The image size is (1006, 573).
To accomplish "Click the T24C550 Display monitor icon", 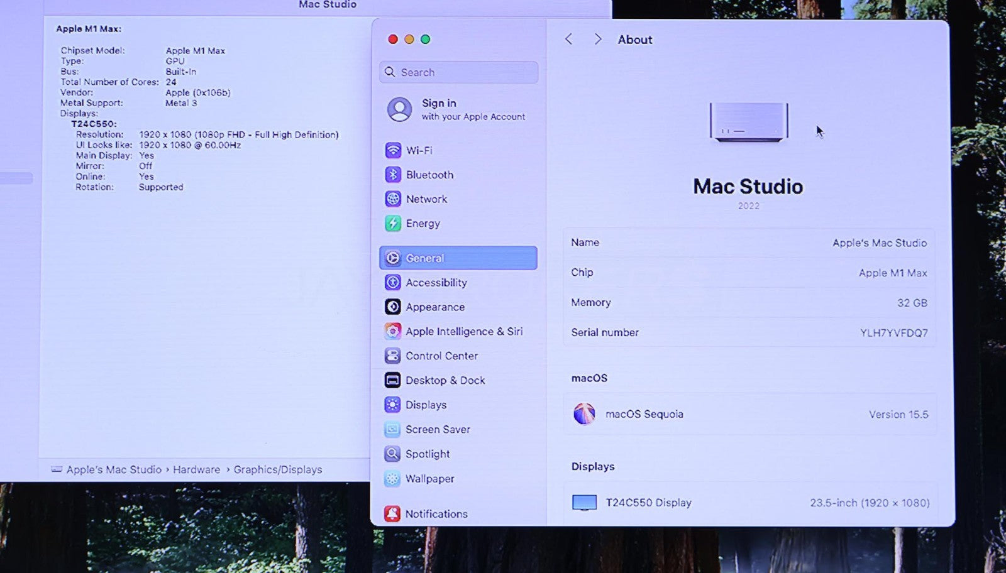I will click(x=584, y=503).
